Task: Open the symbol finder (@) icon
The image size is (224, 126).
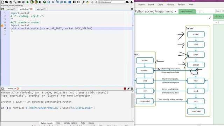Action: [23, 2]
